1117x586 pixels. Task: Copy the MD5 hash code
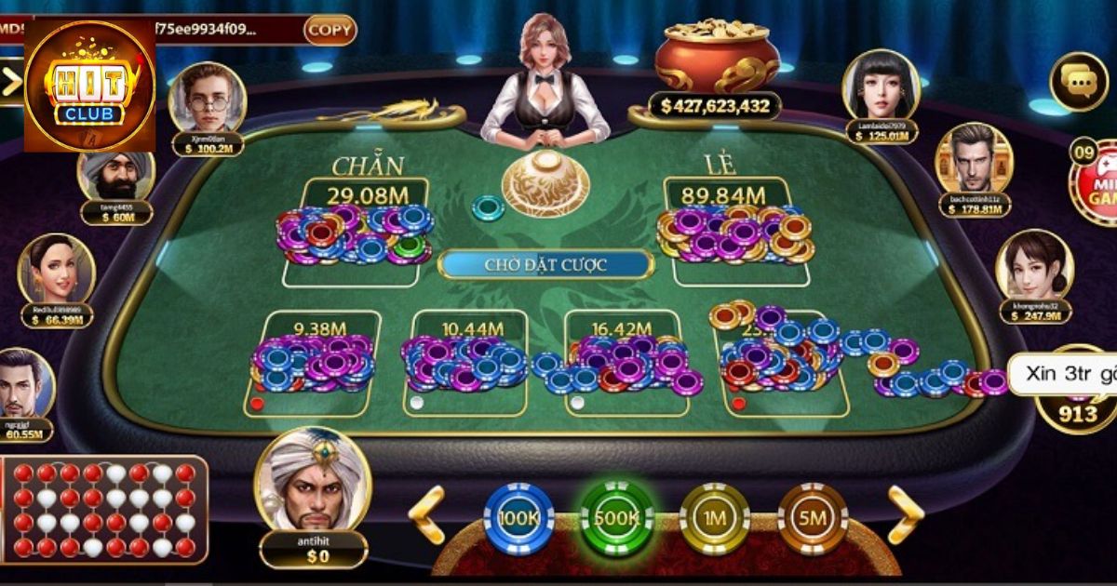(330, 30)
